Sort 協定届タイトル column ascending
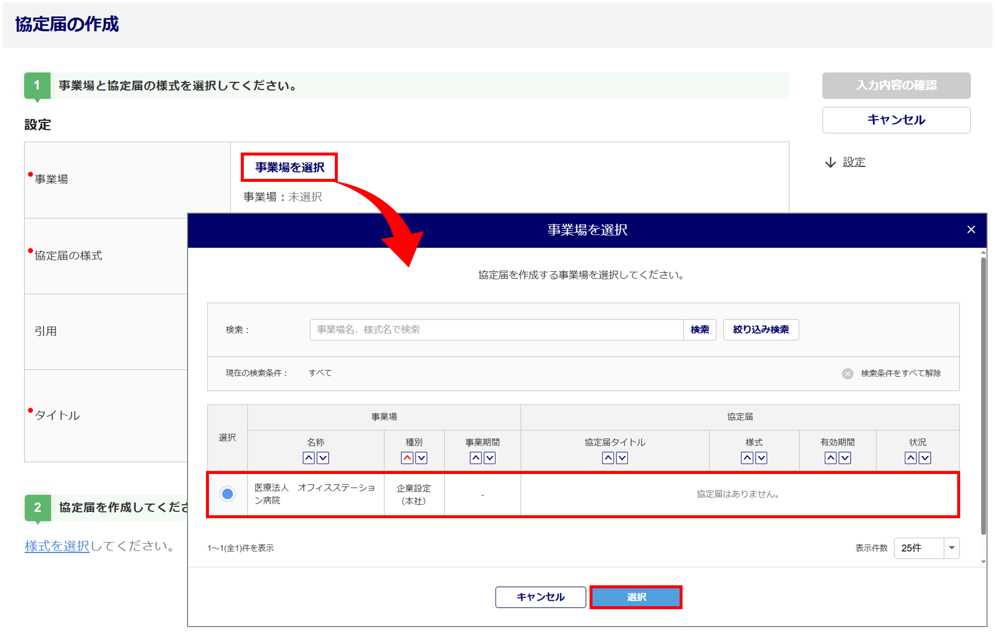Image resolution: width=995 pixels, height=636 pixels. point(607,458)
